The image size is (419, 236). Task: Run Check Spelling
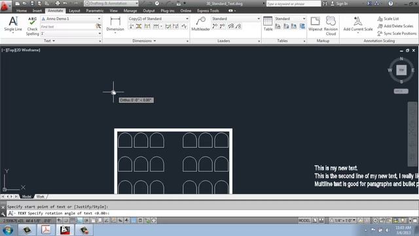click(x=32, y=26)
